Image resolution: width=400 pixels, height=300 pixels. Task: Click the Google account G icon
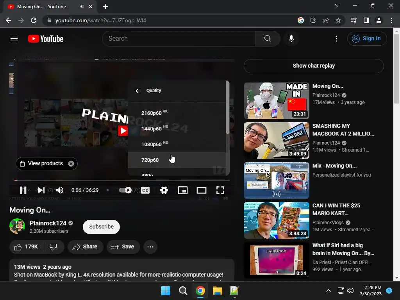pos(300,20)
